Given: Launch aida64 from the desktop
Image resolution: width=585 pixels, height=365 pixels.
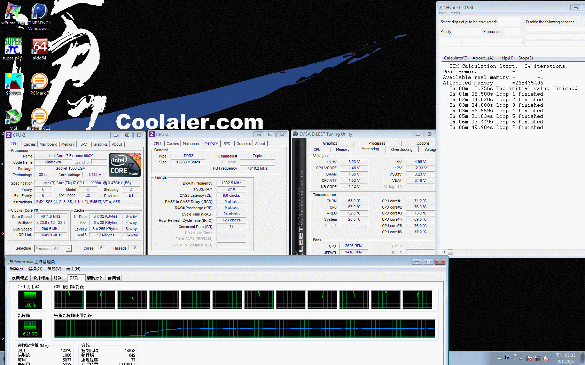Looking at the screenshot, I should coord(39,49).
